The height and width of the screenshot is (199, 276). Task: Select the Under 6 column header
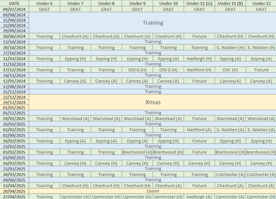[44, 4]
